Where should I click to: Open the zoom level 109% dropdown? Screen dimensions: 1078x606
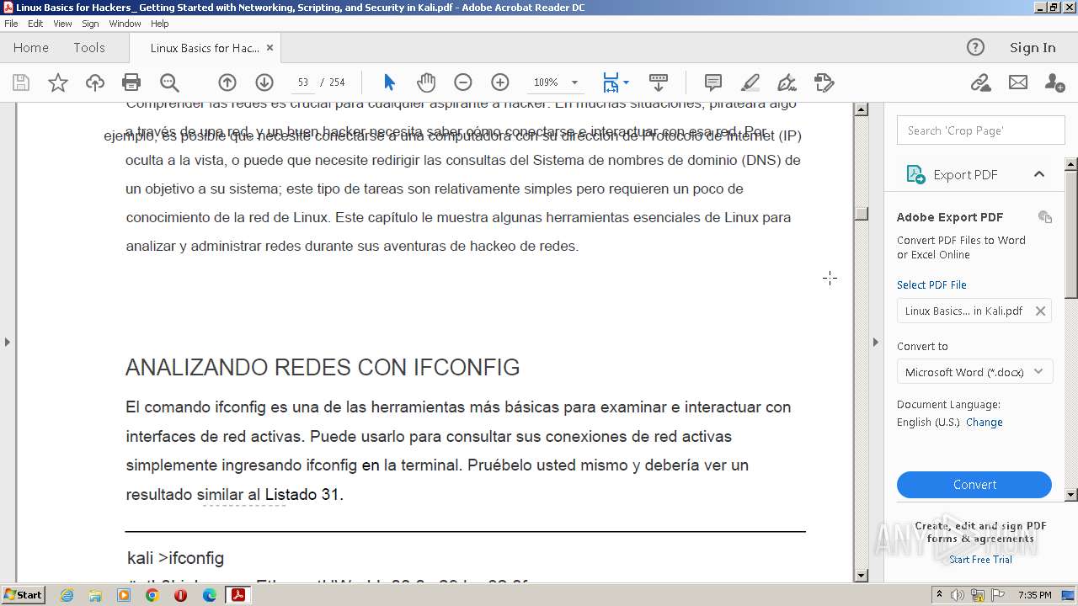[x=575, y=82]
